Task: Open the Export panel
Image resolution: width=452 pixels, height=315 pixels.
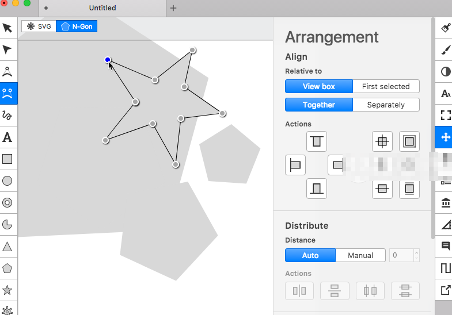Action: [445, 290]
